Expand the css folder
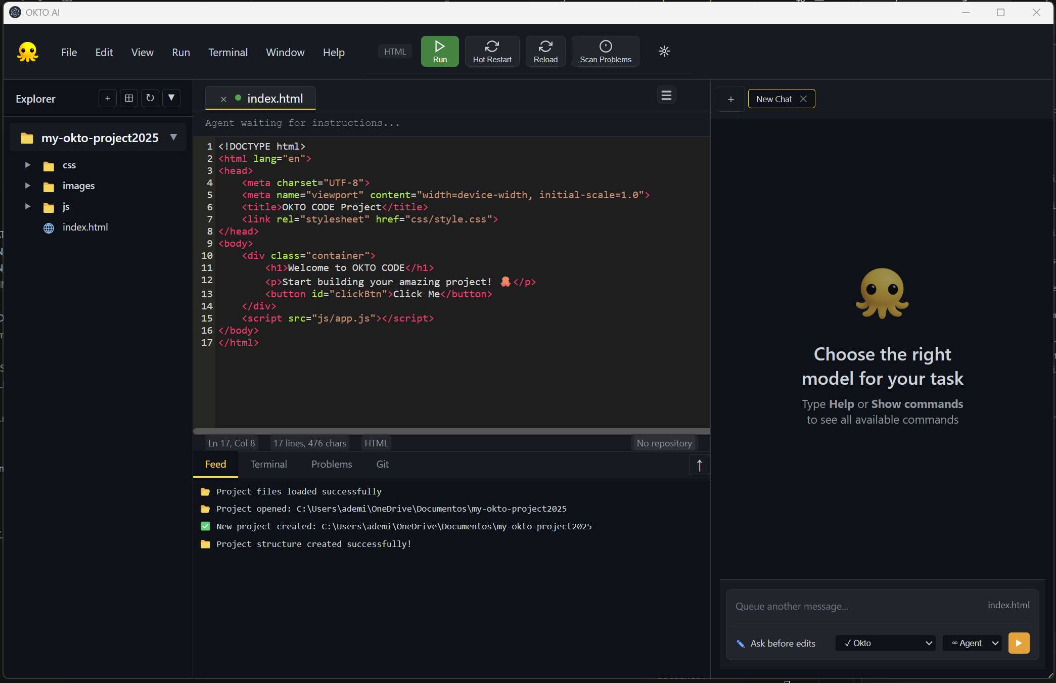Screen dimensions: 1056x683 coord(28,165)
